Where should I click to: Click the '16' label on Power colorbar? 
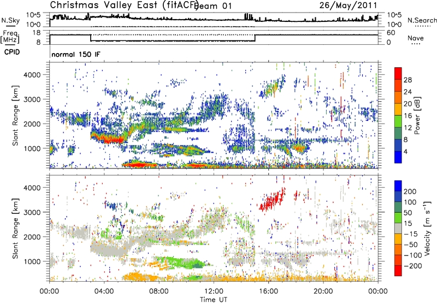[x=408, y=116]
